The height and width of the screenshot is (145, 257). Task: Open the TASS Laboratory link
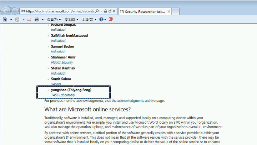click(x=63, y=95)
